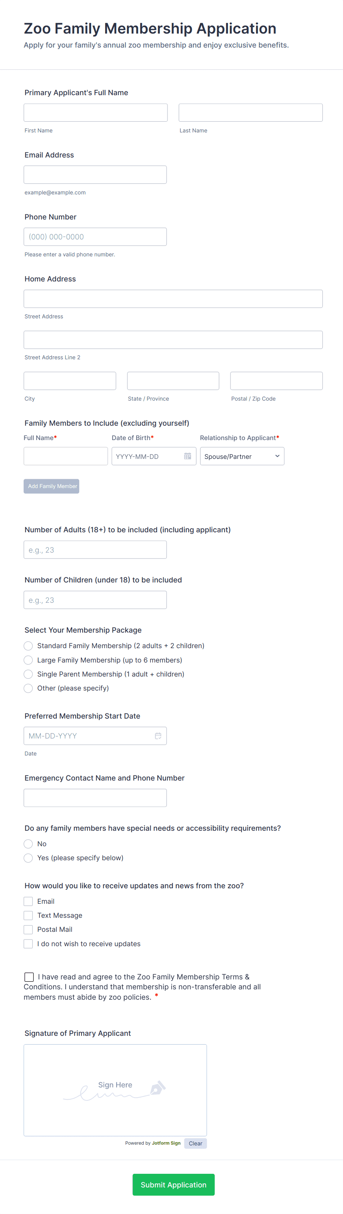
Task: Choose Other membership package
Action: [x=28, y=688]
